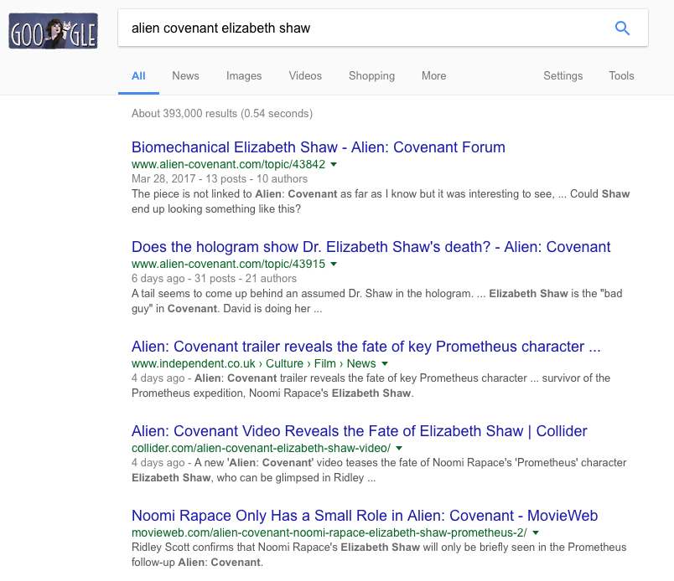Image resolution: width=674 pixels, height=581 pixels.
Task: Switch to the News tab
Action: tap(185, 75)
